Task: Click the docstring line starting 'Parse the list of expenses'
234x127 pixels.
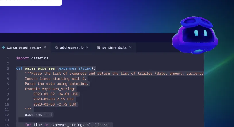Action: point(114,74)
